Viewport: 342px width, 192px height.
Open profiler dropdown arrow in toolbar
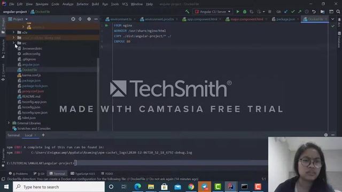click(263, 12)
